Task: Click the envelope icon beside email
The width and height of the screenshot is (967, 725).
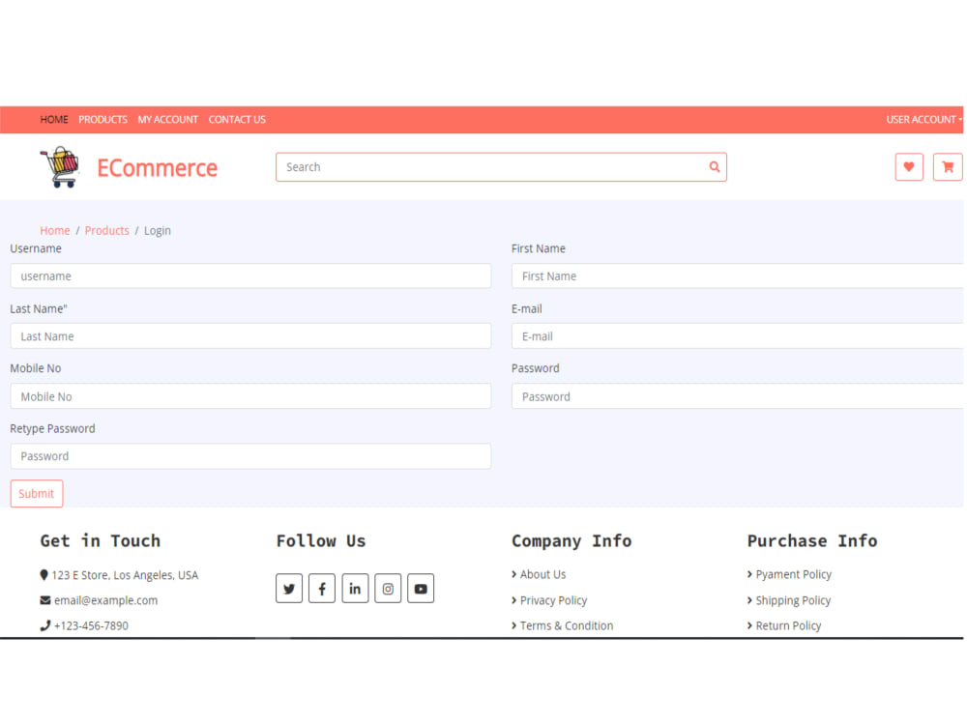Action: click(x=45, y=600)
